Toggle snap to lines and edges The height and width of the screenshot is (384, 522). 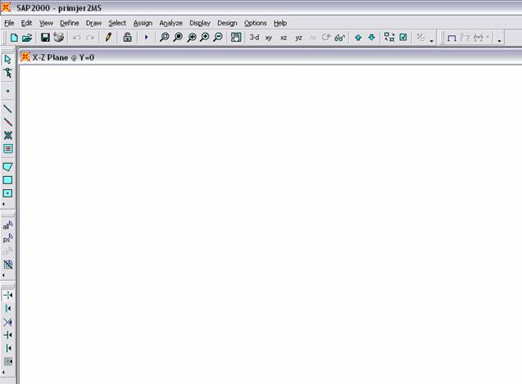coord(7,348)
